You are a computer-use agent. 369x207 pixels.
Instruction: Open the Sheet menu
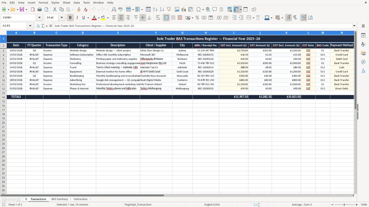(66, 2)
